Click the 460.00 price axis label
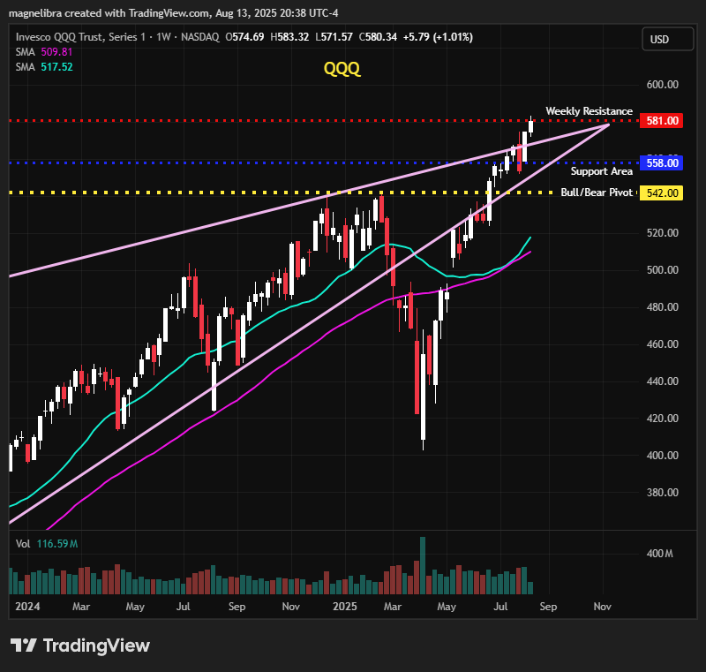Screen dimensions: 706x672 pos(663,344)
